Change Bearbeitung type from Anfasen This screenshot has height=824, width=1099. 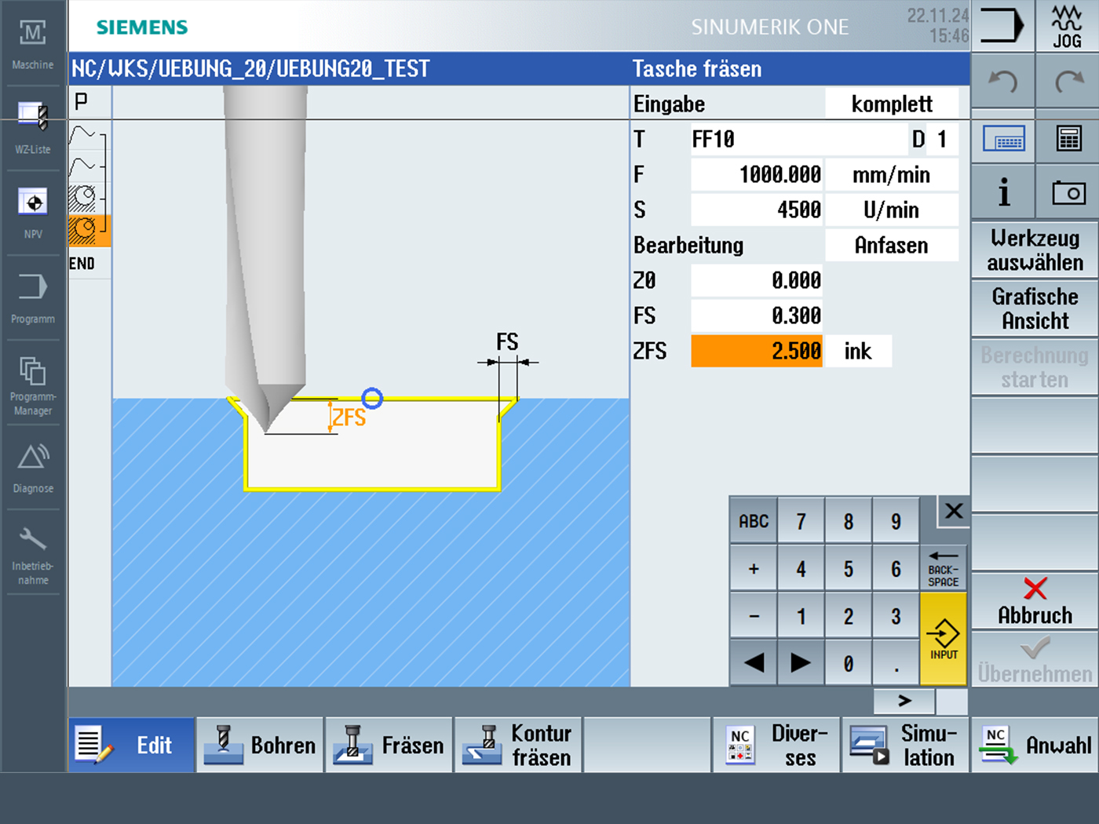(x=891, y=245)
